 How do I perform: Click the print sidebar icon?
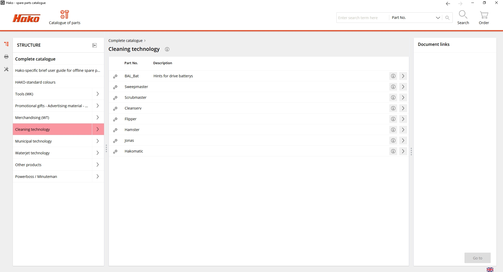(x=6, y=57)
